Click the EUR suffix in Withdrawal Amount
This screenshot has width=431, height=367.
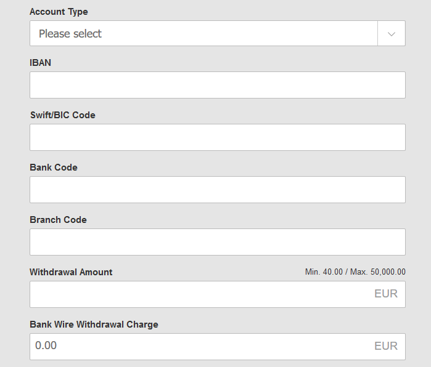[386, 294]
